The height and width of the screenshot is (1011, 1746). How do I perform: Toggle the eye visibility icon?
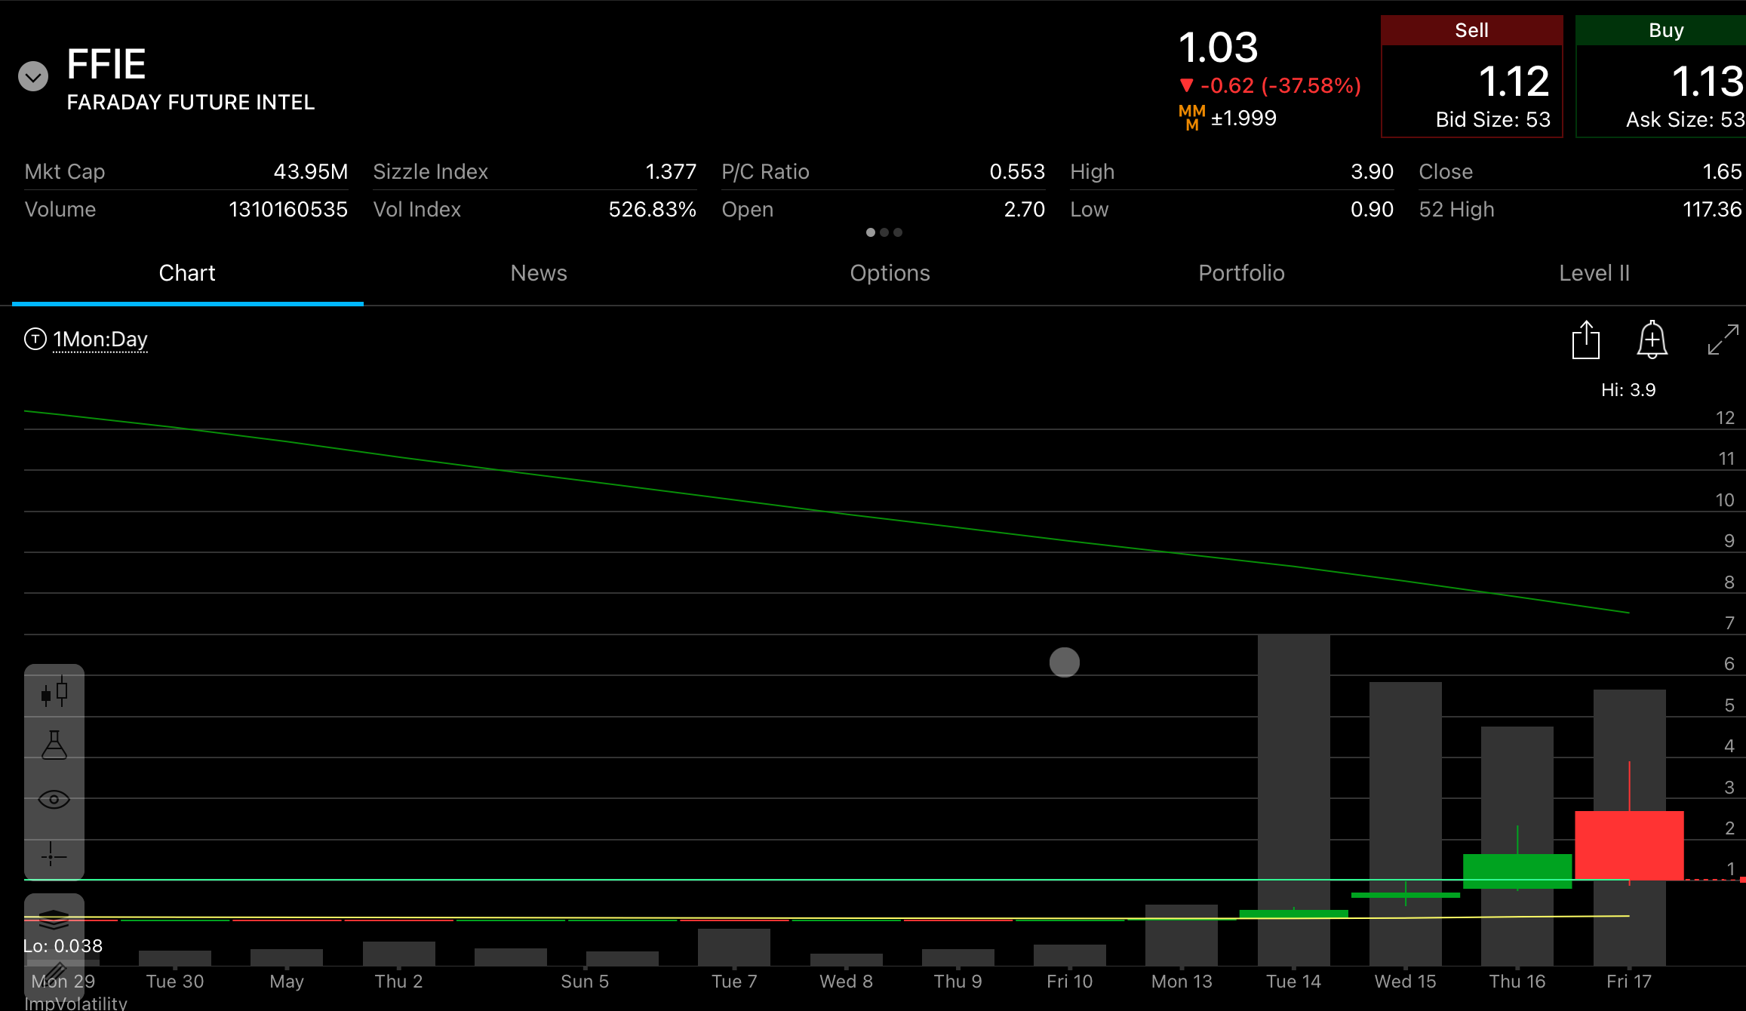click(54, 800)
